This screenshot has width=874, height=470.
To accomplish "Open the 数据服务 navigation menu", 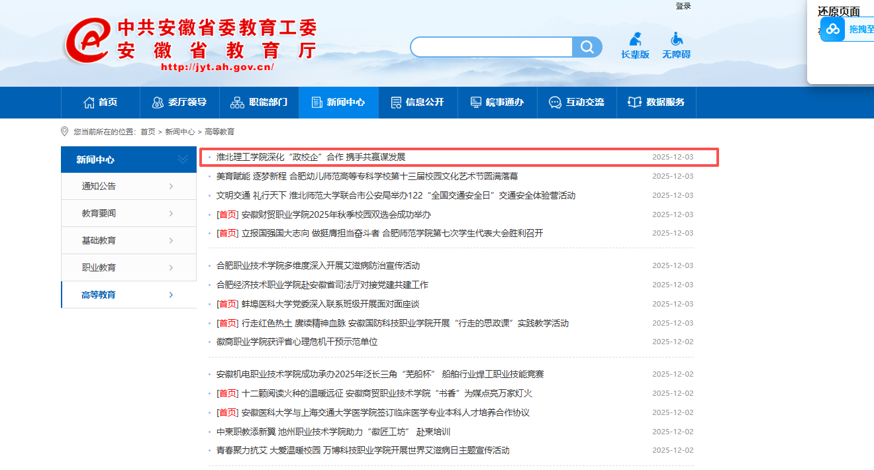I will (656, 103).
